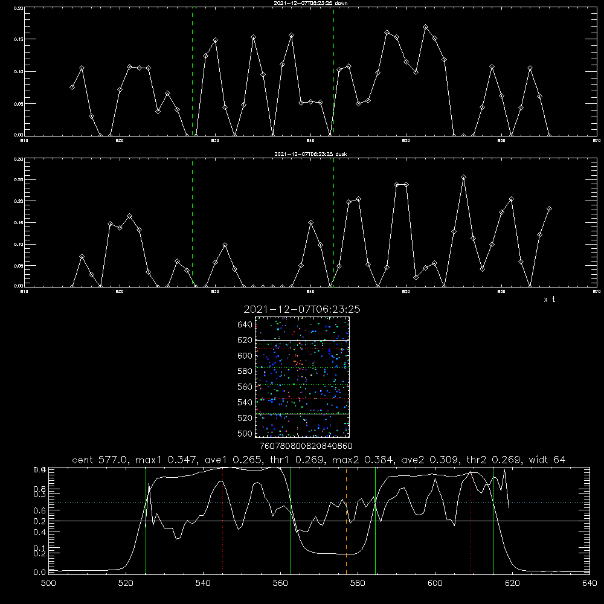Click the '620' x-axis label of the bottom plot
This screenshot has width=604, height=604.
click(512, 583)
